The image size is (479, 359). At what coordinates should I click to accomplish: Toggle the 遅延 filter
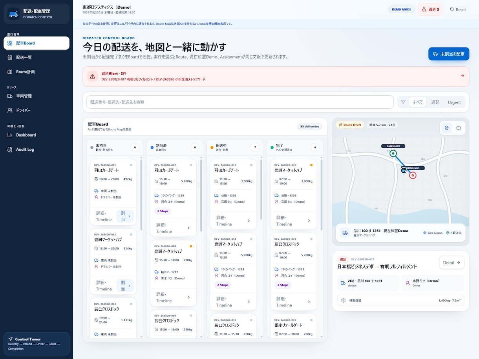[435, 102]
